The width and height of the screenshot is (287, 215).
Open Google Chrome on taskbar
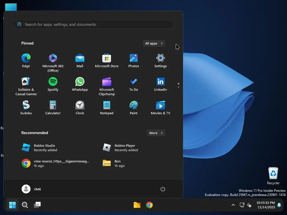(x=149, y=205)
